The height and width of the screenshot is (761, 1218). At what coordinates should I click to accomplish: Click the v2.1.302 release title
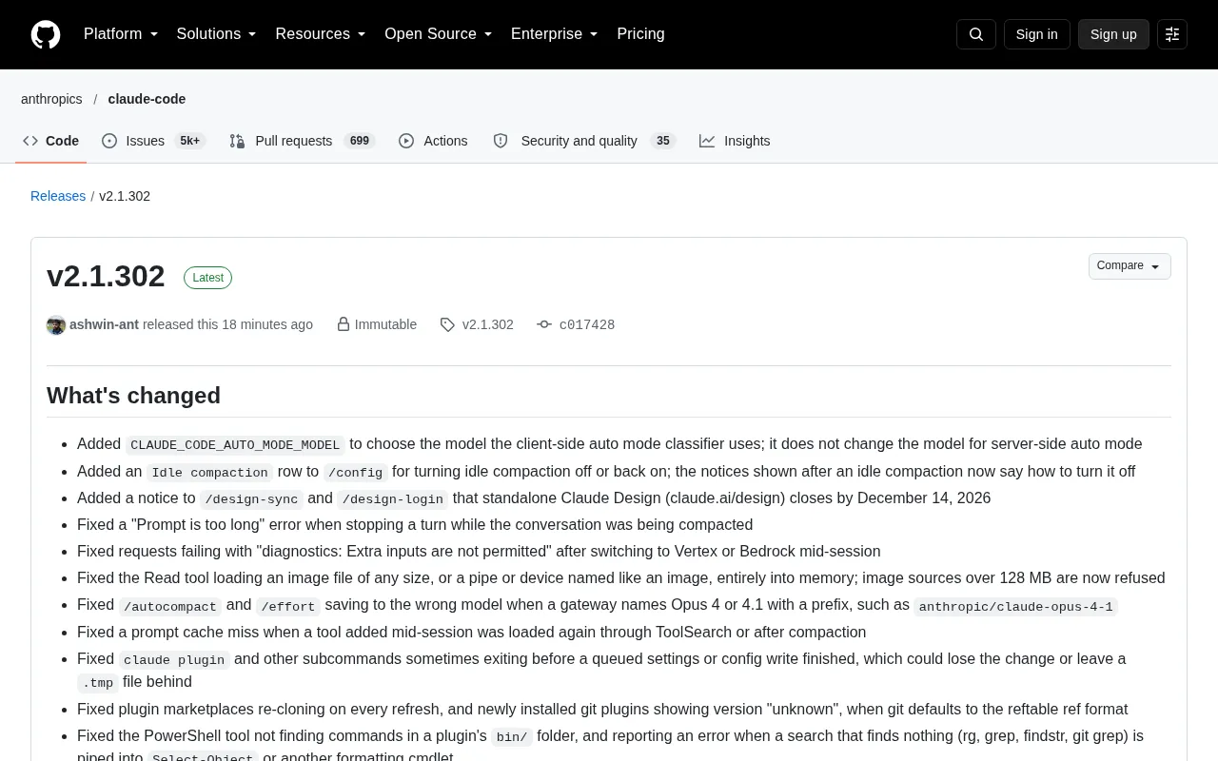tap(106, 276)
